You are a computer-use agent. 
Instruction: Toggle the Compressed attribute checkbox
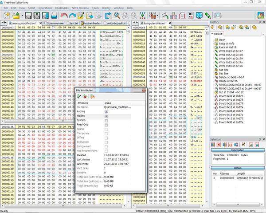(106, 147)
